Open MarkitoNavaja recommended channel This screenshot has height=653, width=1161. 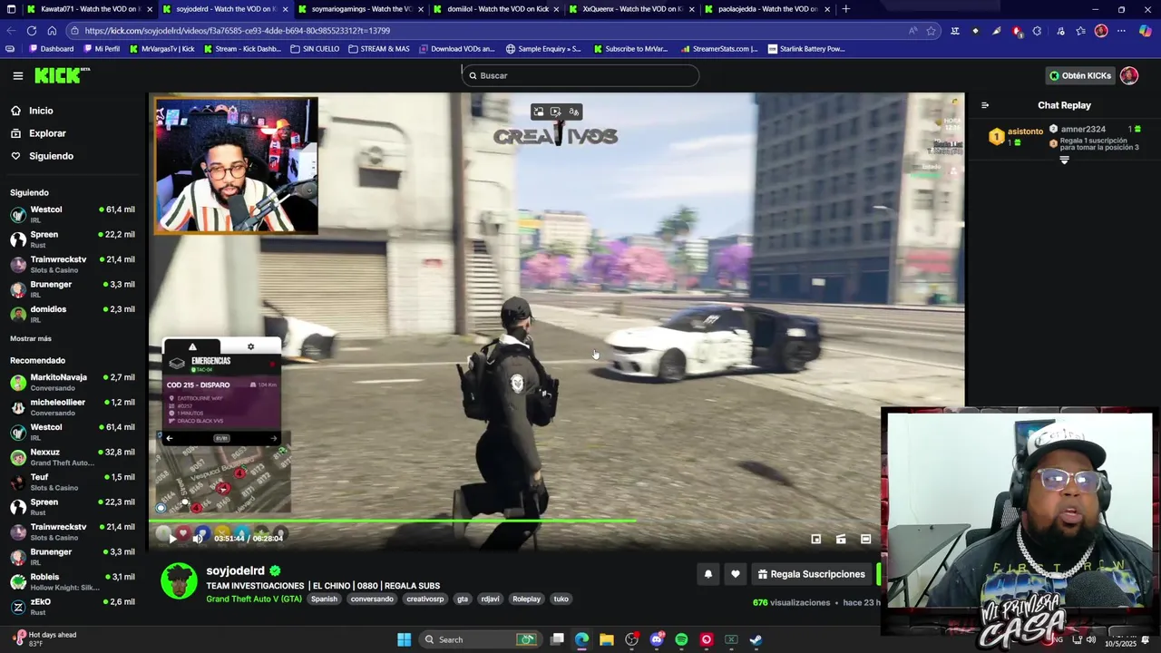(73, 382)
